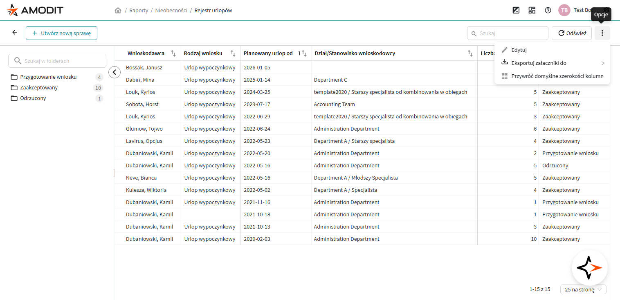Viewport: 620px width, 300px height.
Task: Toggle sort on Dział/Stanowisko wnioskodawcy column
Action: tap(470, 53)
